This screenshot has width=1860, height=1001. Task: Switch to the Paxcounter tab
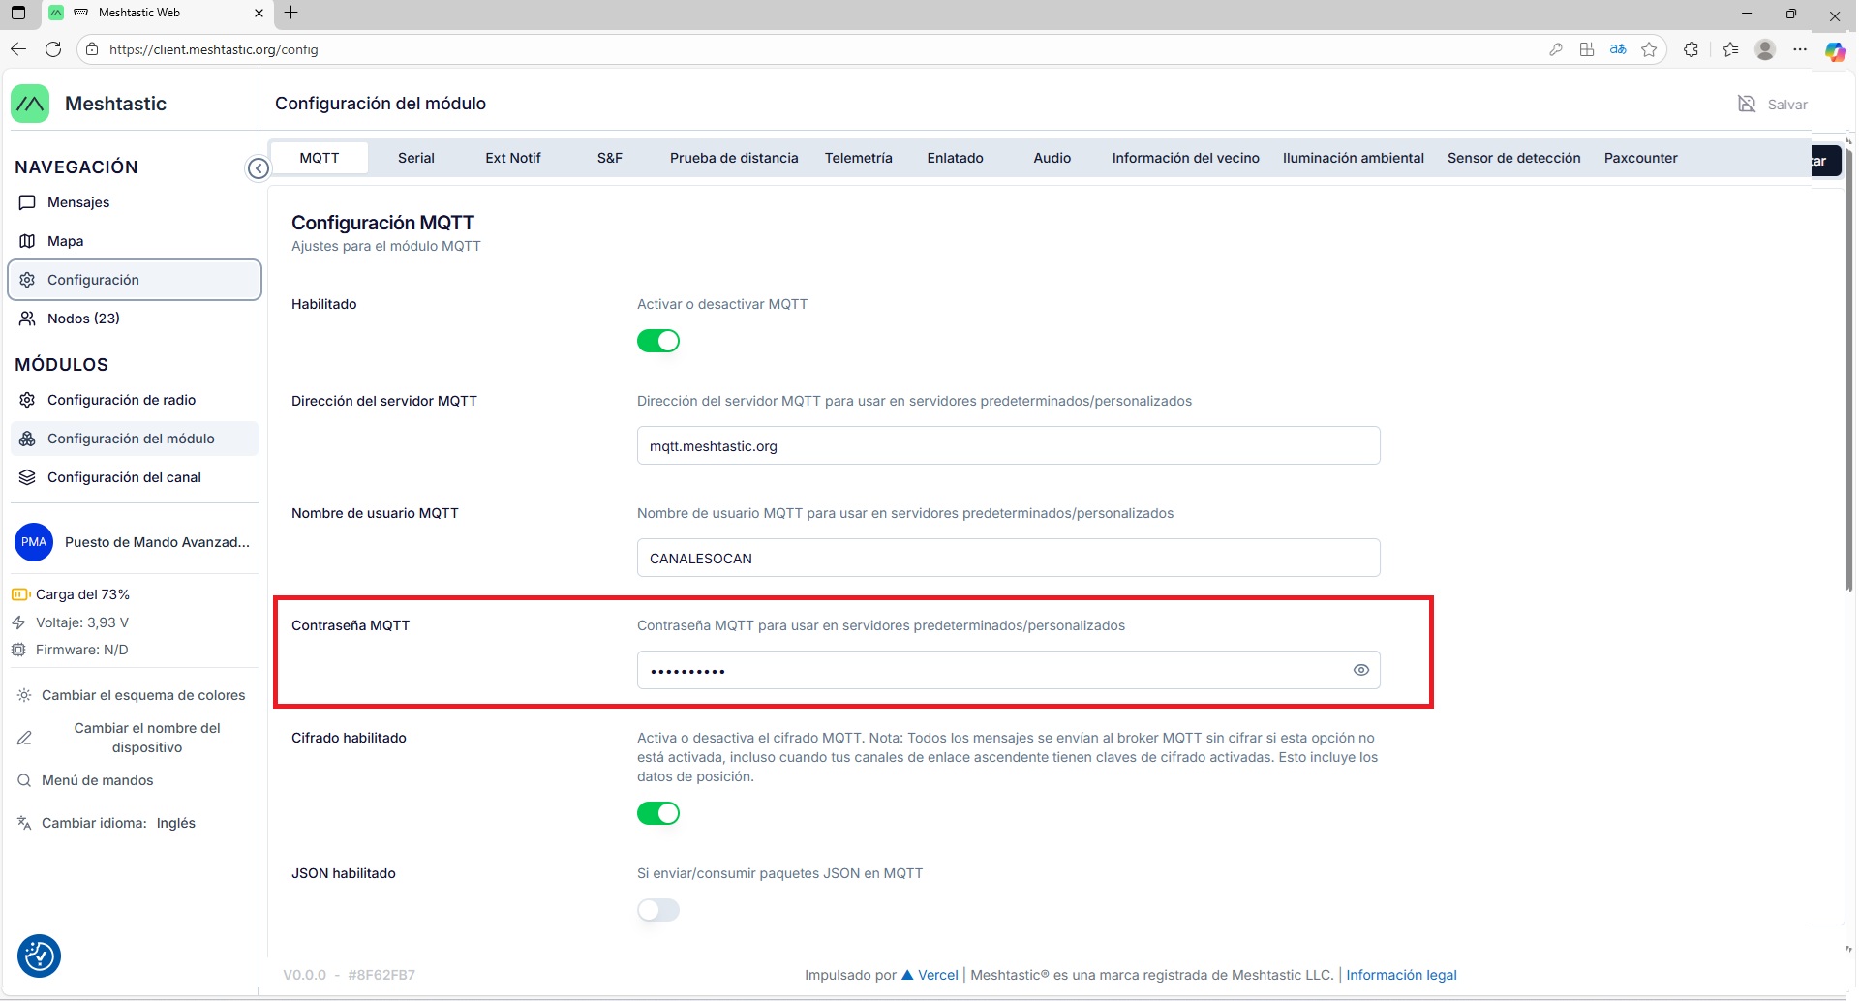pos(1640,158)
